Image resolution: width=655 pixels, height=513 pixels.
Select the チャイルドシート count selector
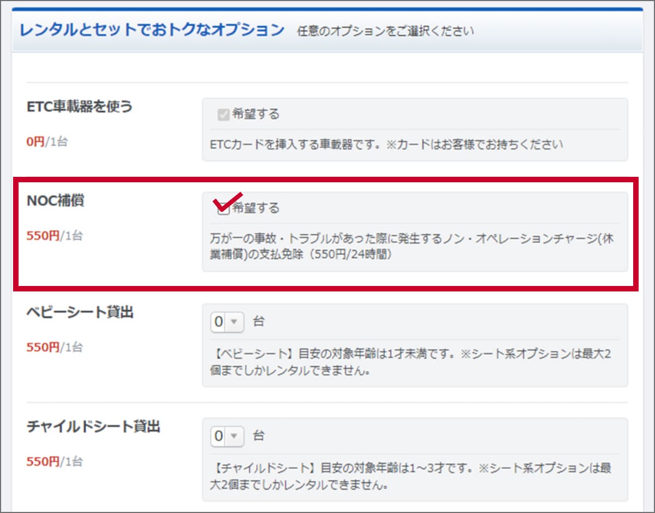[x=227, y=436]
